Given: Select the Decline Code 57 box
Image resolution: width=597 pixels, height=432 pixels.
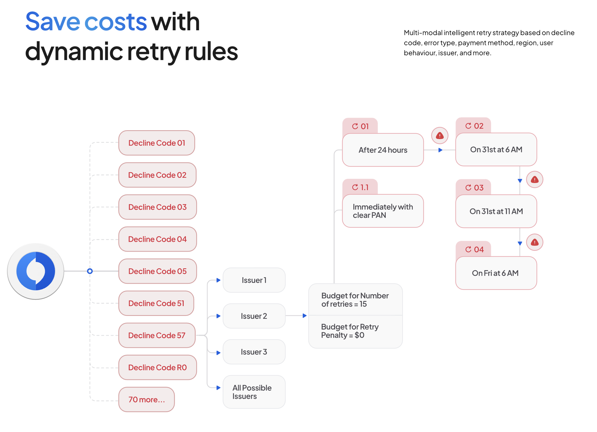Looking at the screenshot, I should click(x=157, y=335).
